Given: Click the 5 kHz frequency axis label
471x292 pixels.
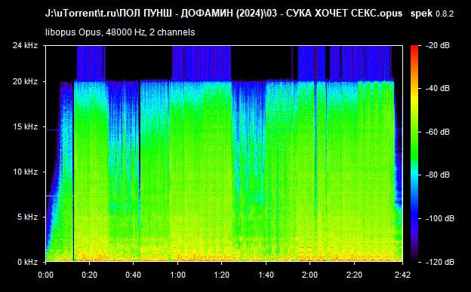Looking at the screenshot, I should [28, 217].
